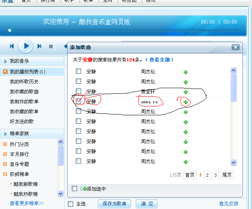Click sidebar scrollbar down arrow
This screenshot has width=252, height=209.
pos(60,194)
